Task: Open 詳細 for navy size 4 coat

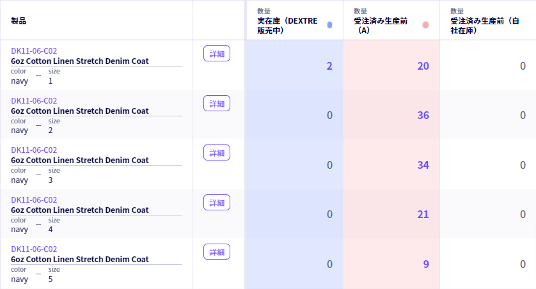Action: [x=217, y=203]
